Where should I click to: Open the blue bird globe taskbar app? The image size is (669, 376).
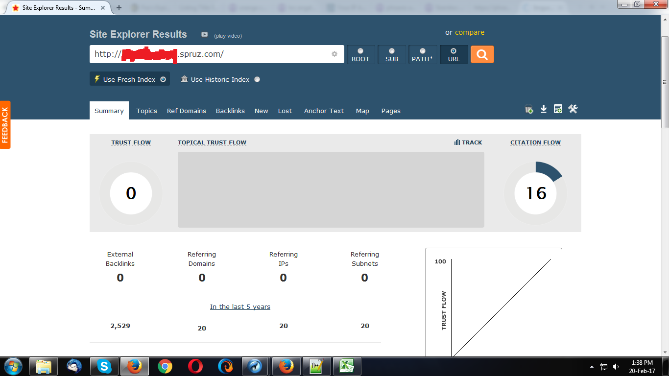[256, 366]
